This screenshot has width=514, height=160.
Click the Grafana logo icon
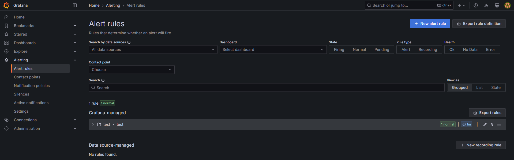tap(6, 5)
